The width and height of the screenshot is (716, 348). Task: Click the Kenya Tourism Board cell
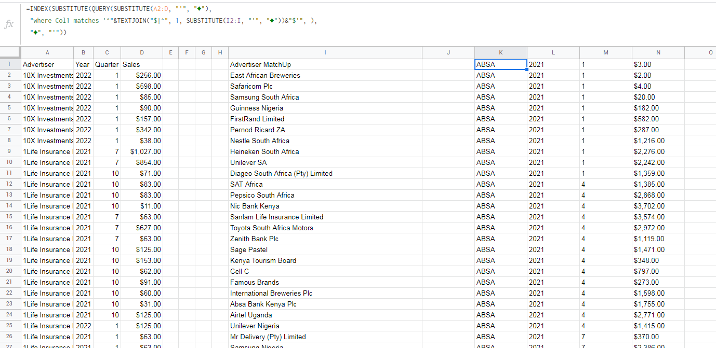325,260
